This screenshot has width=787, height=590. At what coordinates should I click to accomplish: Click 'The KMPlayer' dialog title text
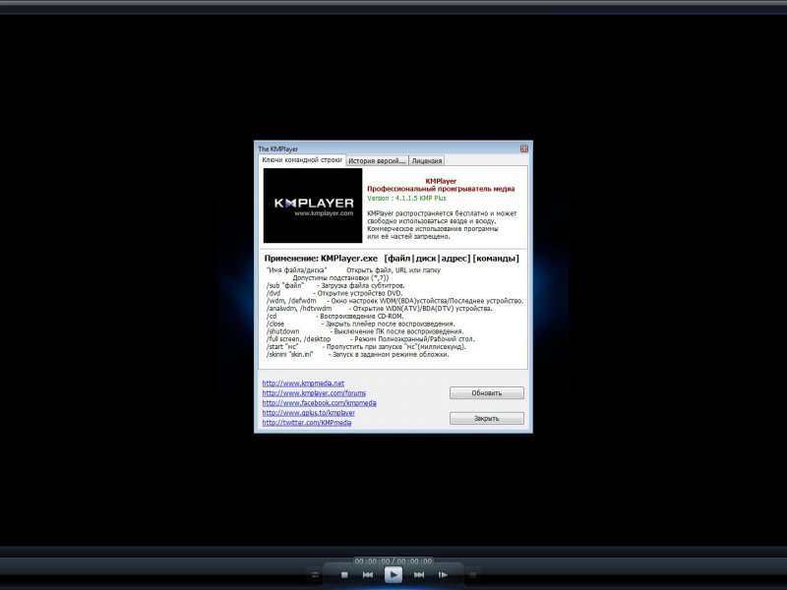coord(278,149)
